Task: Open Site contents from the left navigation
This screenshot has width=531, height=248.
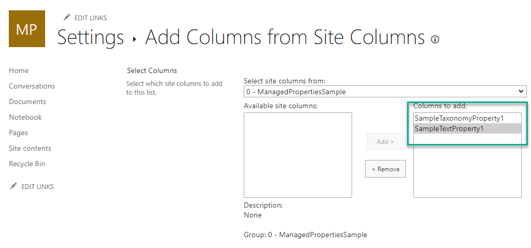Action: coord(30,148)
